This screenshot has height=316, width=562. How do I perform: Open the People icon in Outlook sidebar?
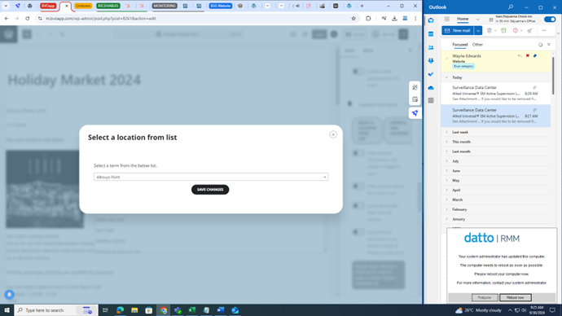coord(431,47)
